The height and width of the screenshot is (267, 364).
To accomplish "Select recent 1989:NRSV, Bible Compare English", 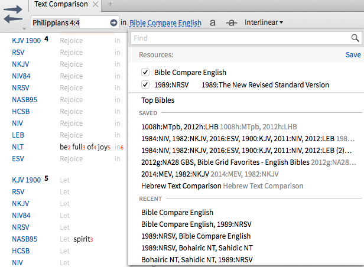I will tap(196, 236).
